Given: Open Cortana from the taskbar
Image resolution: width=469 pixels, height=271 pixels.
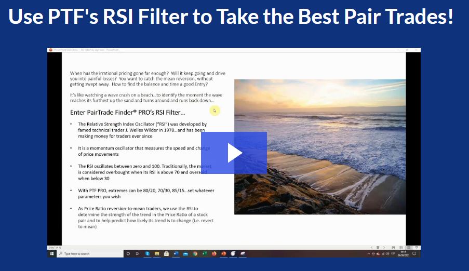Looking at the screenshot, I should click(128, 253).
